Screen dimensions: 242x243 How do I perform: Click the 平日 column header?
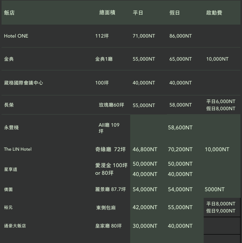click(x=138, y=13)
